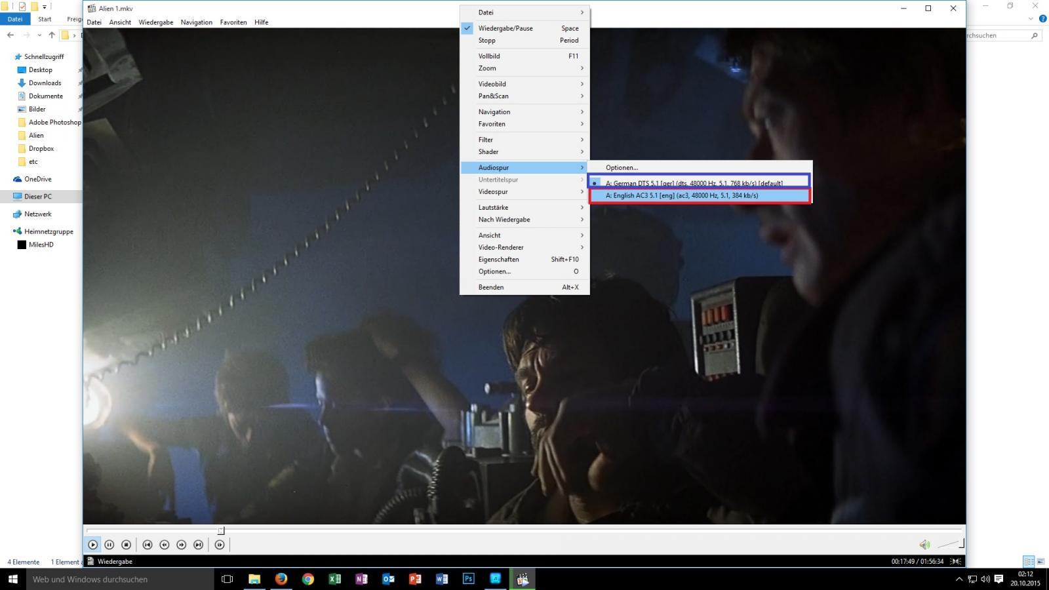Open audio track Optionen... entry
This screenshot has height=590, width=1049.
(x=700, y=168)
